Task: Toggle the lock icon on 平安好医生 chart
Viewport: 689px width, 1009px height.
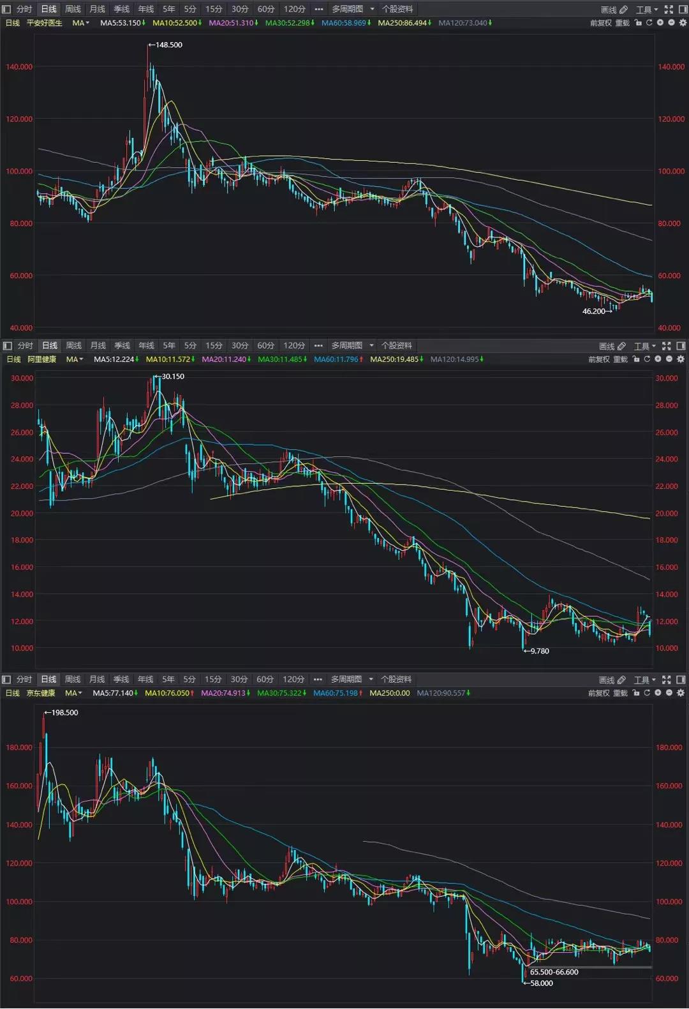Action: click(x=638, y=22)
